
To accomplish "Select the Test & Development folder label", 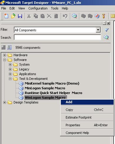I will [34, 79].
